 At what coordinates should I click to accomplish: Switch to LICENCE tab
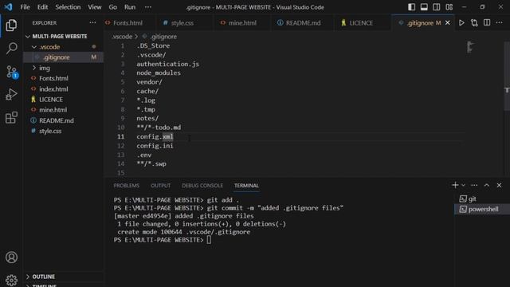361,23
